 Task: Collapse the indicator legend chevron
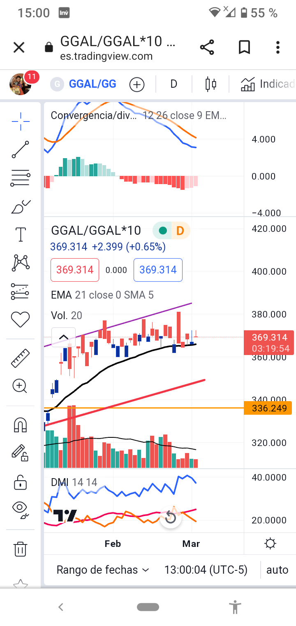coord(63,337)
